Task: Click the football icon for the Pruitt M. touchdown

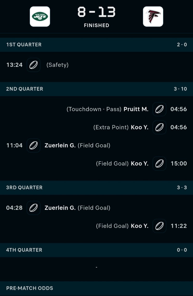Action: point(159,109)
